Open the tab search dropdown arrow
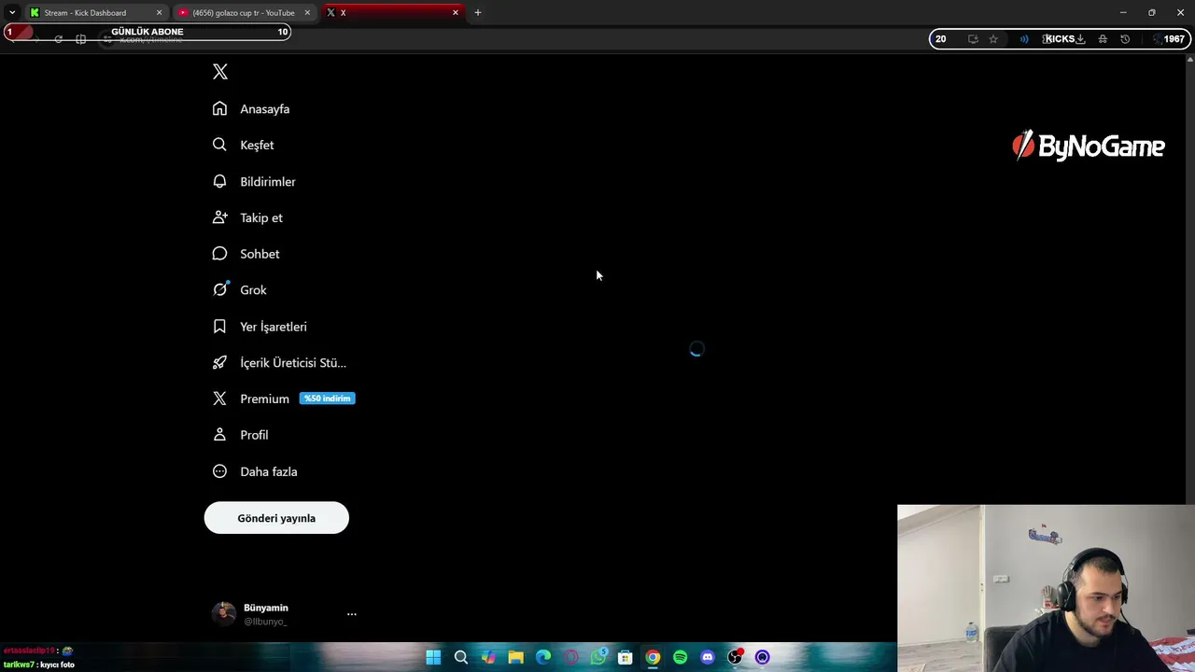 pos(12,13)
